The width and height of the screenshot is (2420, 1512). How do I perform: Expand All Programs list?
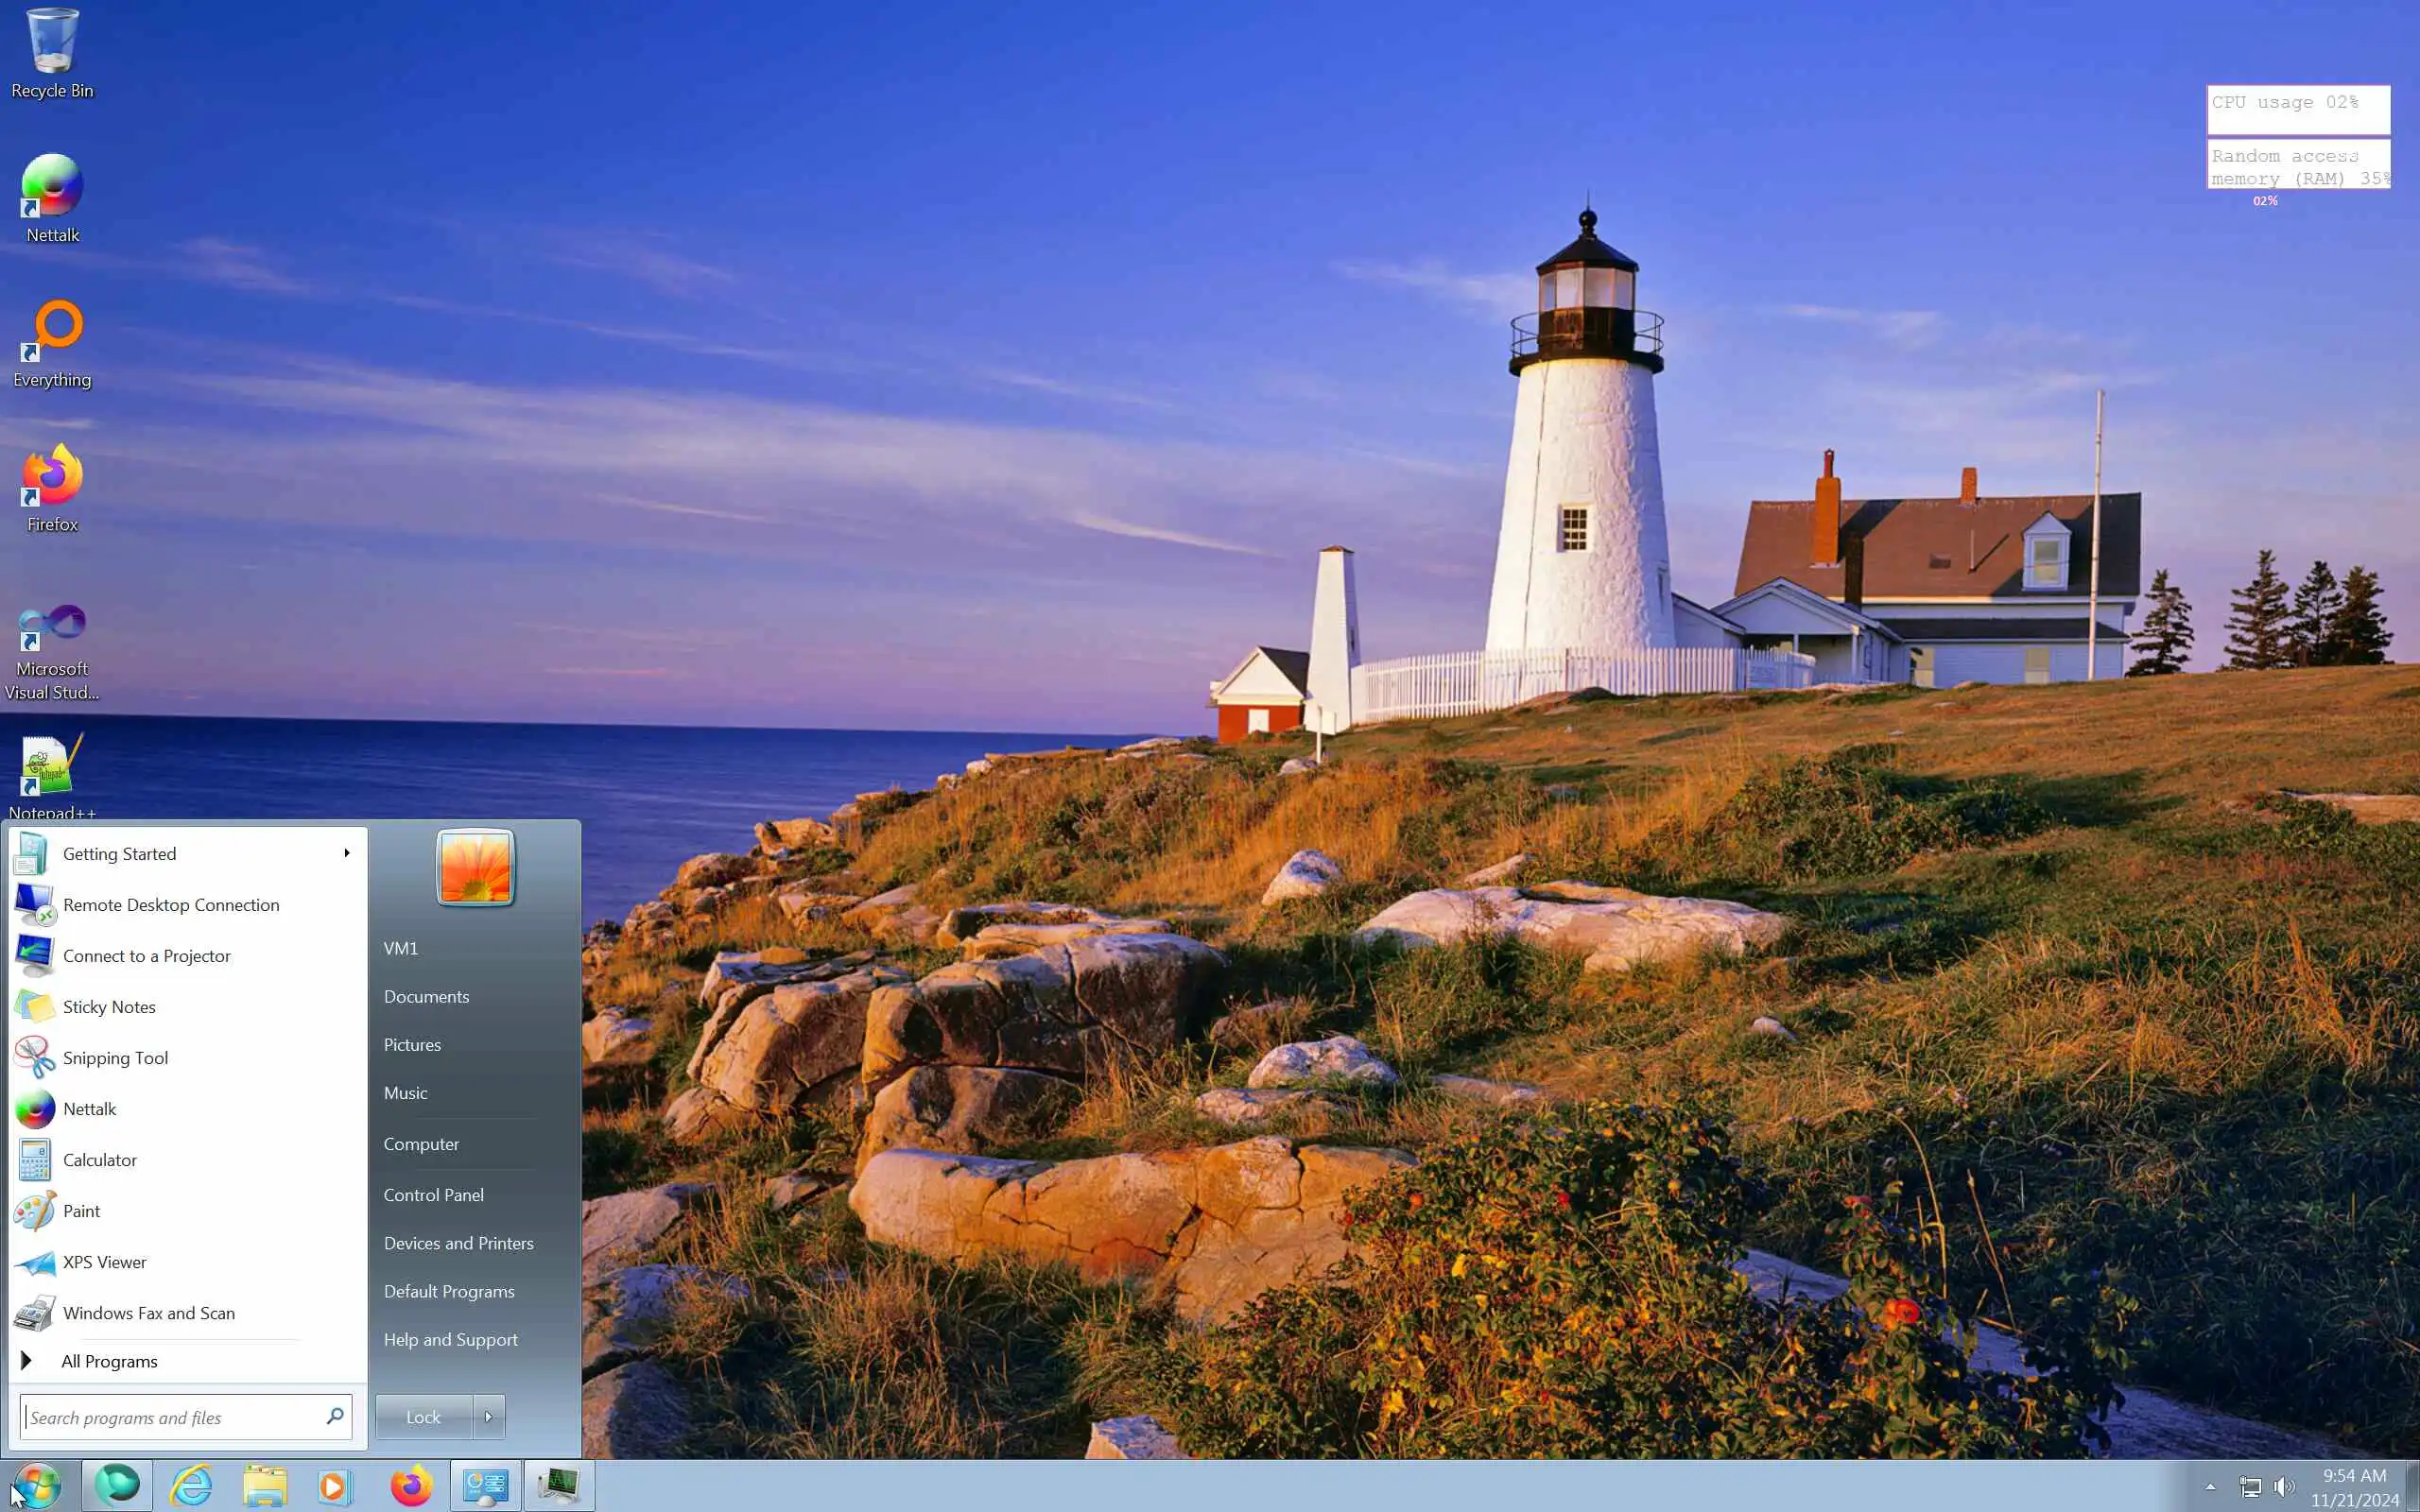click(108, 1361)
